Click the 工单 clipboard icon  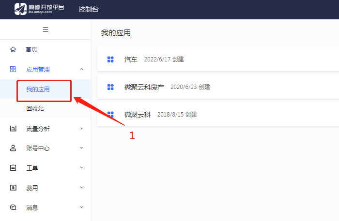13,168
